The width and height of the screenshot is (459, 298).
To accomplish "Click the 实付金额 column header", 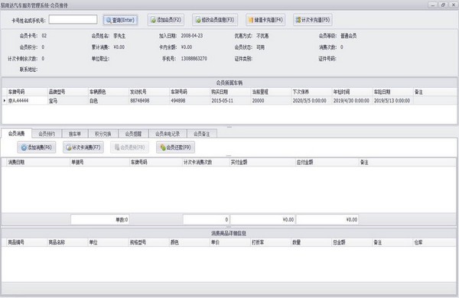I will pyautogui.click(x=262, y=162).
